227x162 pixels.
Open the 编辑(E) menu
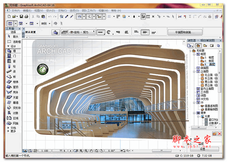[27, 11]
